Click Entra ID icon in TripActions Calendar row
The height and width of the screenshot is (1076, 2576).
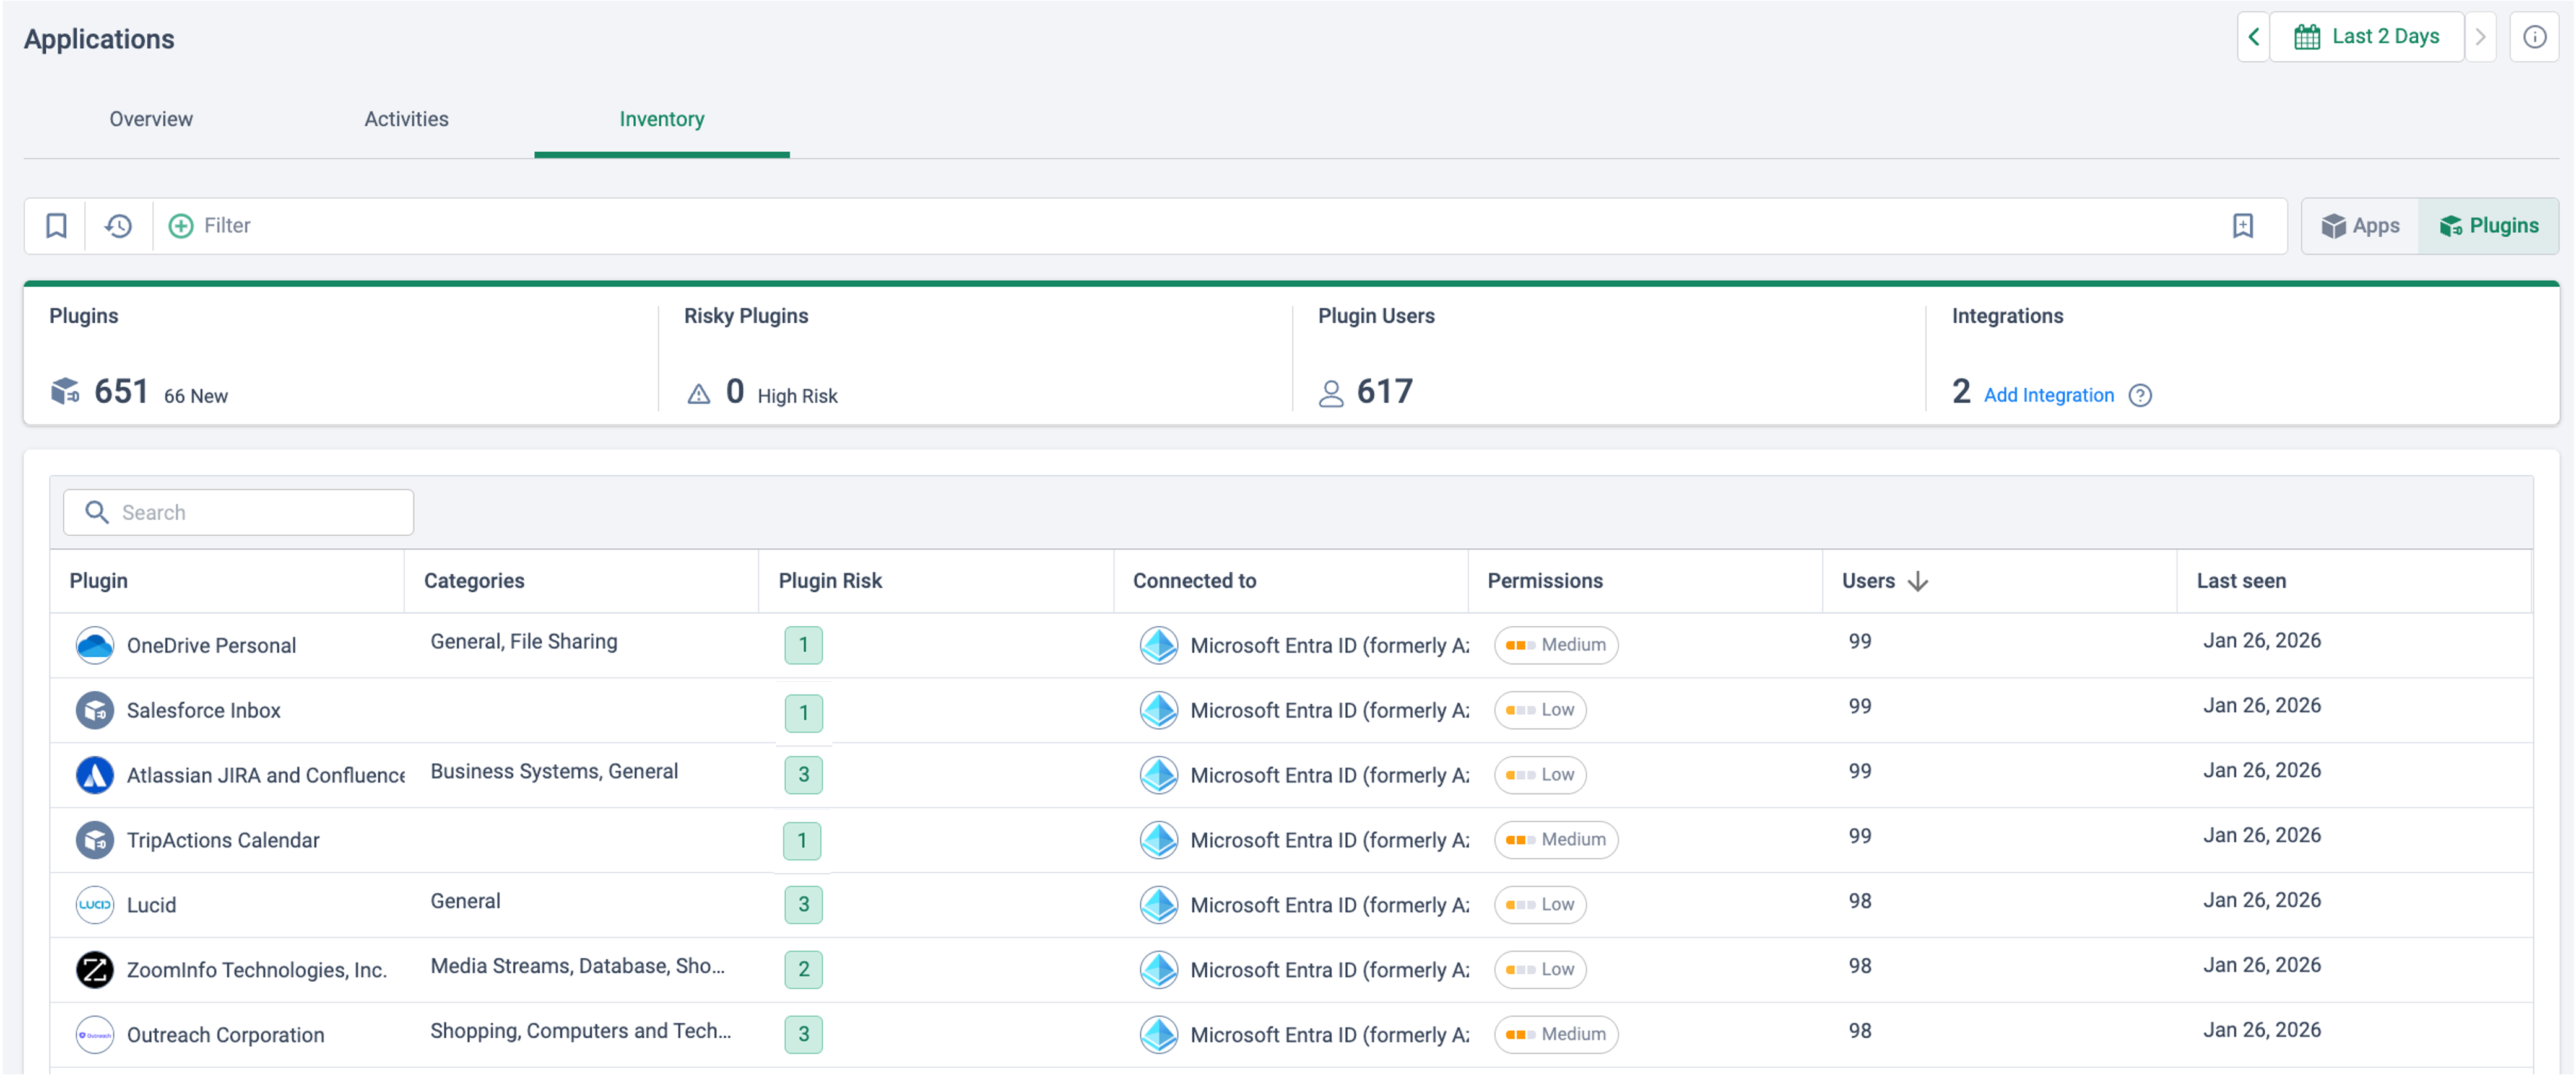(1159, 841)
